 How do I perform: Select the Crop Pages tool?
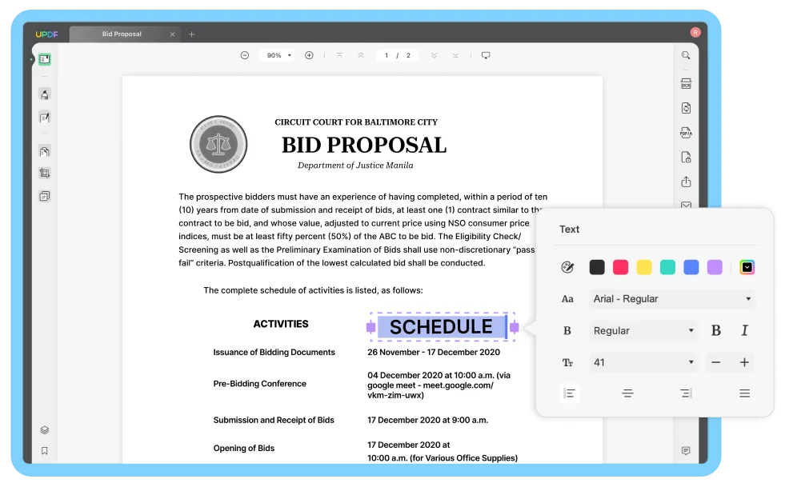click(x=44, y=173)
